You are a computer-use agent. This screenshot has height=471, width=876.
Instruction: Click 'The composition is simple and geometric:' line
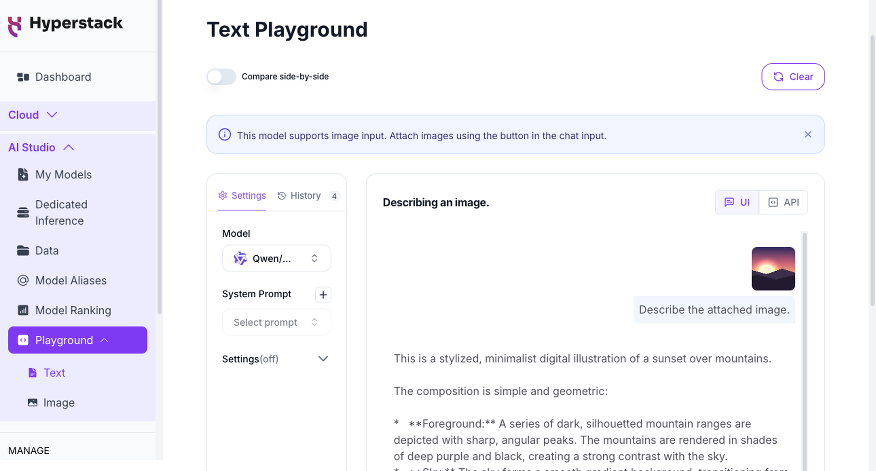tap(501, 391)
